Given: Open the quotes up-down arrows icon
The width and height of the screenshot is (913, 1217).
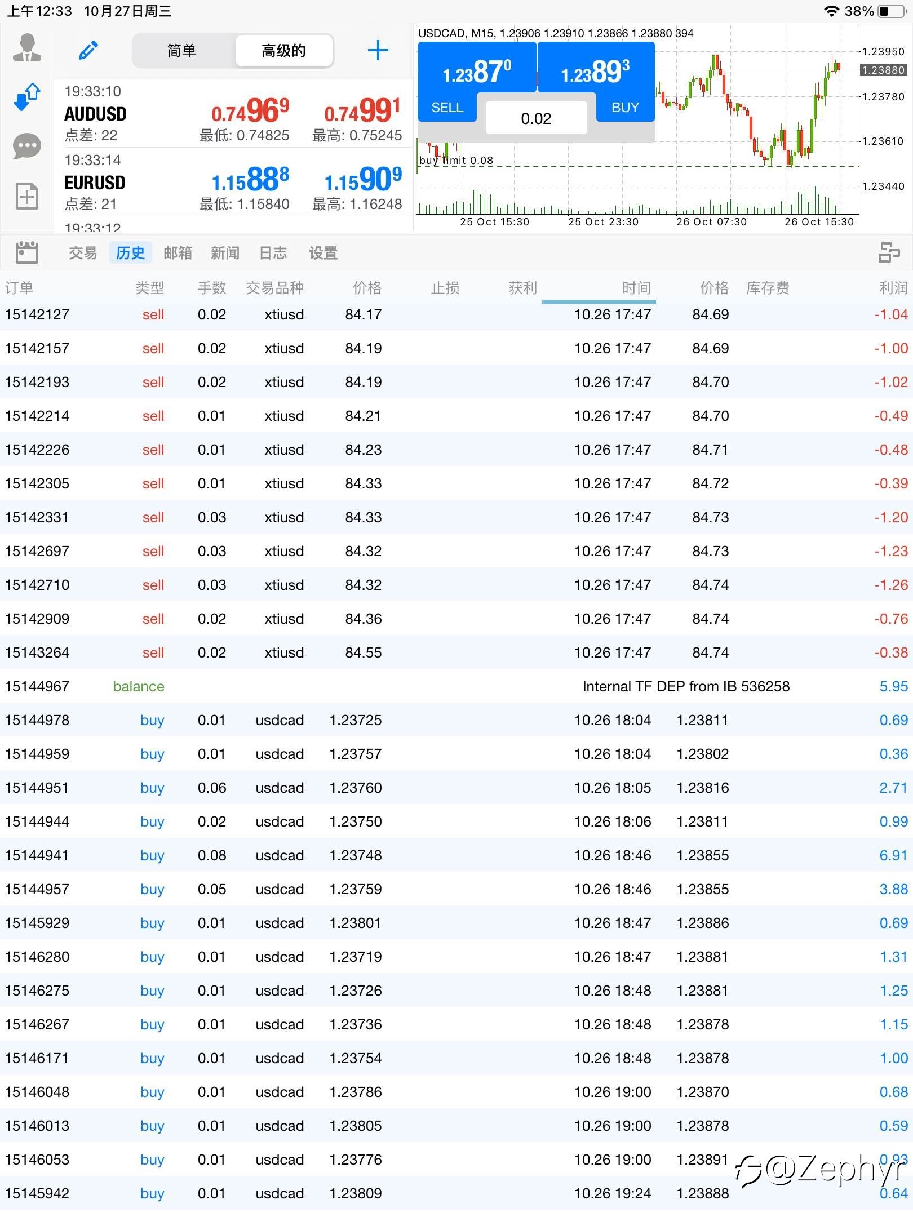Looking at the screenshot, I should (x=26, y=97).
